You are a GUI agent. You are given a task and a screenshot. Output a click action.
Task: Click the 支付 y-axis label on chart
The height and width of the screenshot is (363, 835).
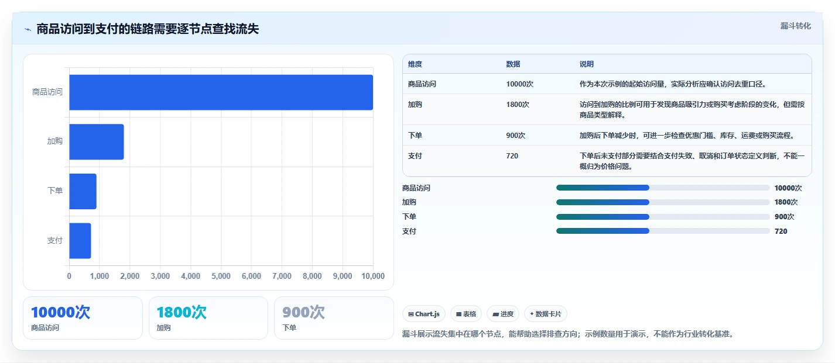(x=55, y=241)
